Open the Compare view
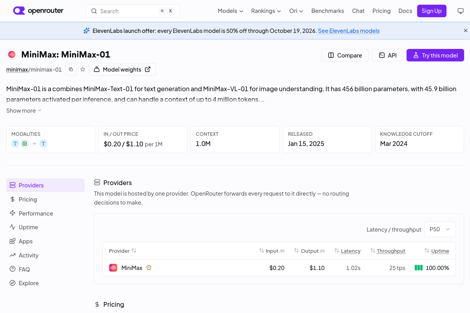Screen dimensions: 470x313 point(345,56)
